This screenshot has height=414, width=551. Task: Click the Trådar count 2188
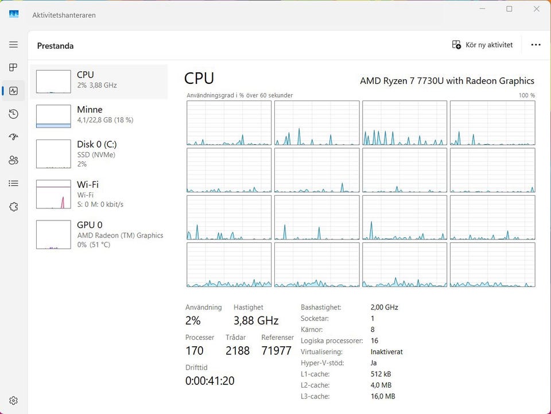238,350
